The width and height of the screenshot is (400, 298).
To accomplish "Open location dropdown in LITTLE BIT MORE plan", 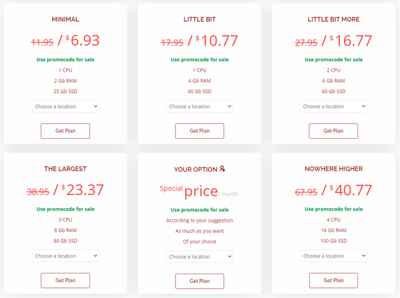I will [x=334, y=106].
